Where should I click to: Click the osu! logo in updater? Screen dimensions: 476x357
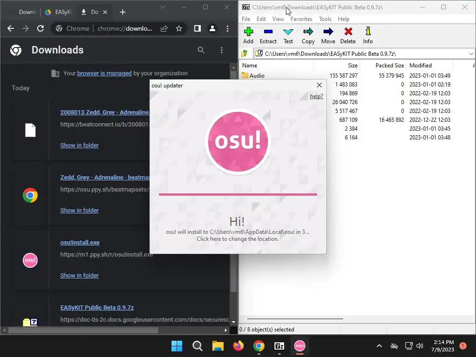point(238,141)
